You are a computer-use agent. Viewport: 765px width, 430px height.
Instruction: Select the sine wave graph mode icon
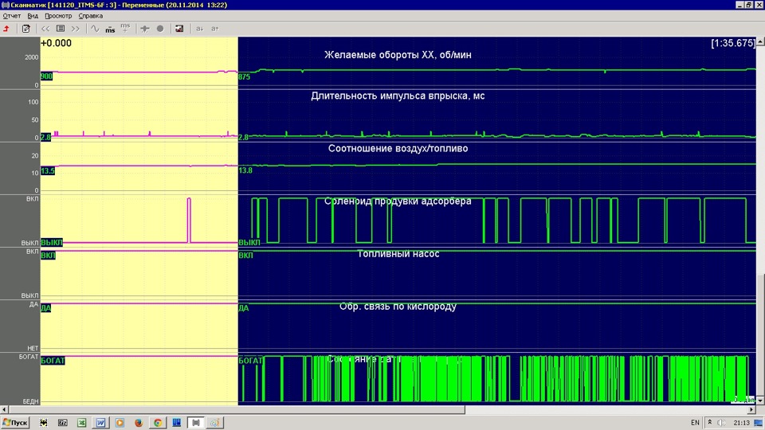pos(95,29)
